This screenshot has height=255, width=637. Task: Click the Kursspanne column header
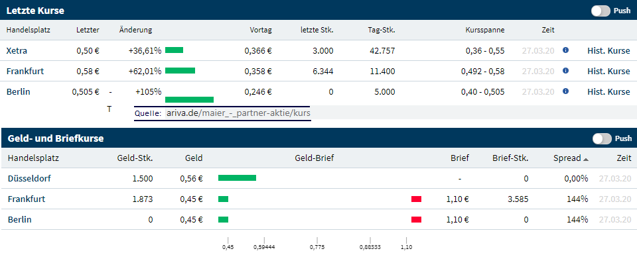pos(485,30)
